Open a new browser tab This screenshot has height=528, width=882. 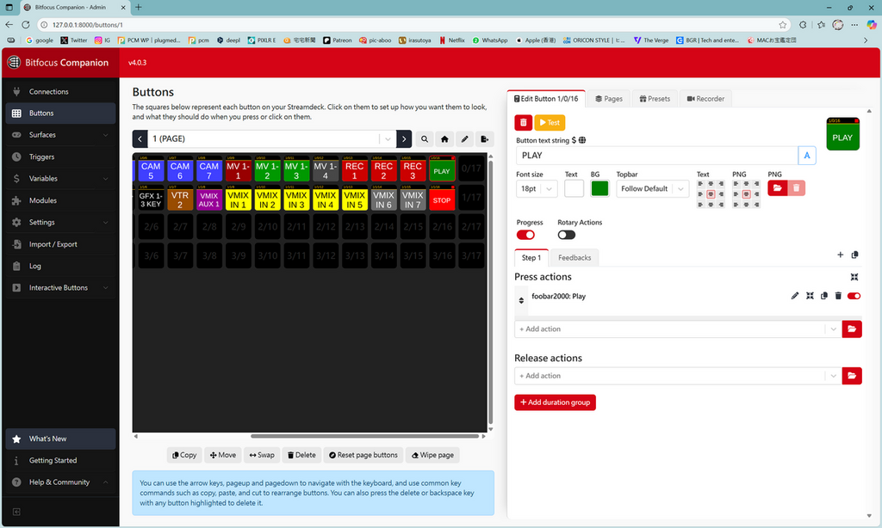point(139,7)
